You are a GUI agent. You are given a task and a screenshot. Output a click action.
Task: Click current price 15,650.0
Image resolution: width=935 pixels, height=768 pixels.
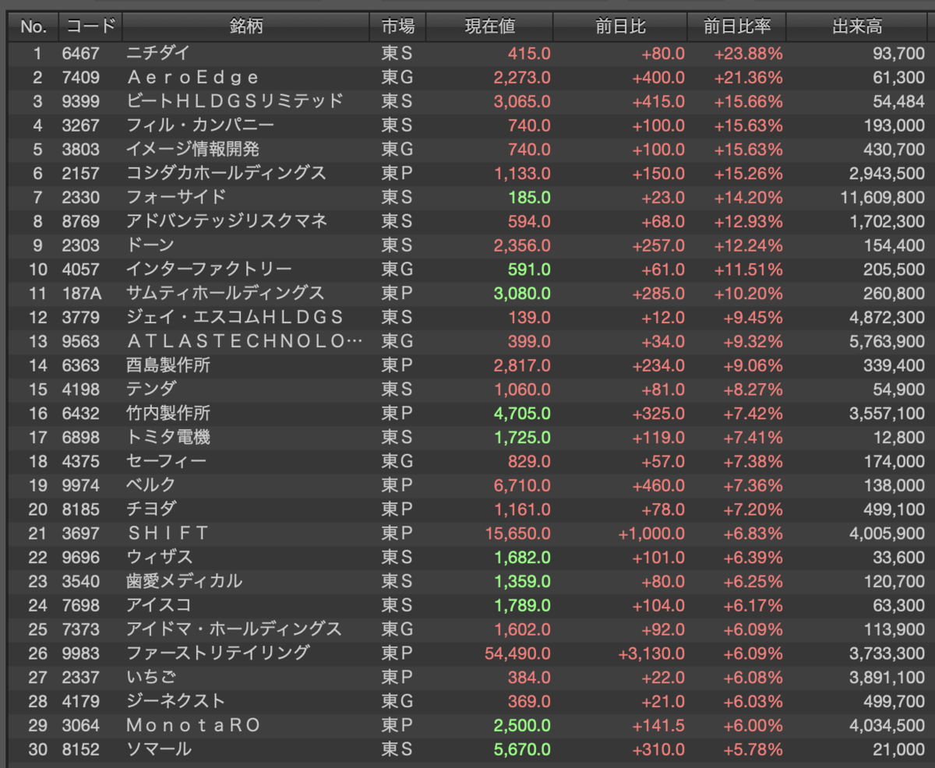coord(517,533)
